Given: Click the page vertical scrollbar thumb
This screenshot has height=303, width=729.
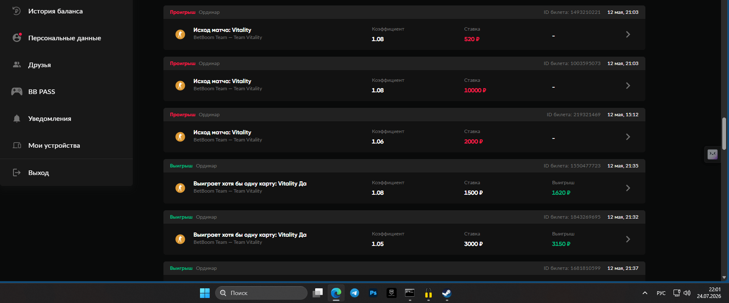Looking at the screenshot, I should pos(724,133).
